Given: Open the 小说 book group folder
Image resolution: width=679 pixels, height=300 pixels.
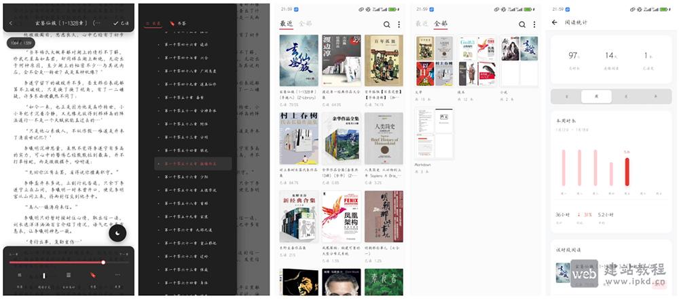Looking at the screenshot, I should (519, 61).
